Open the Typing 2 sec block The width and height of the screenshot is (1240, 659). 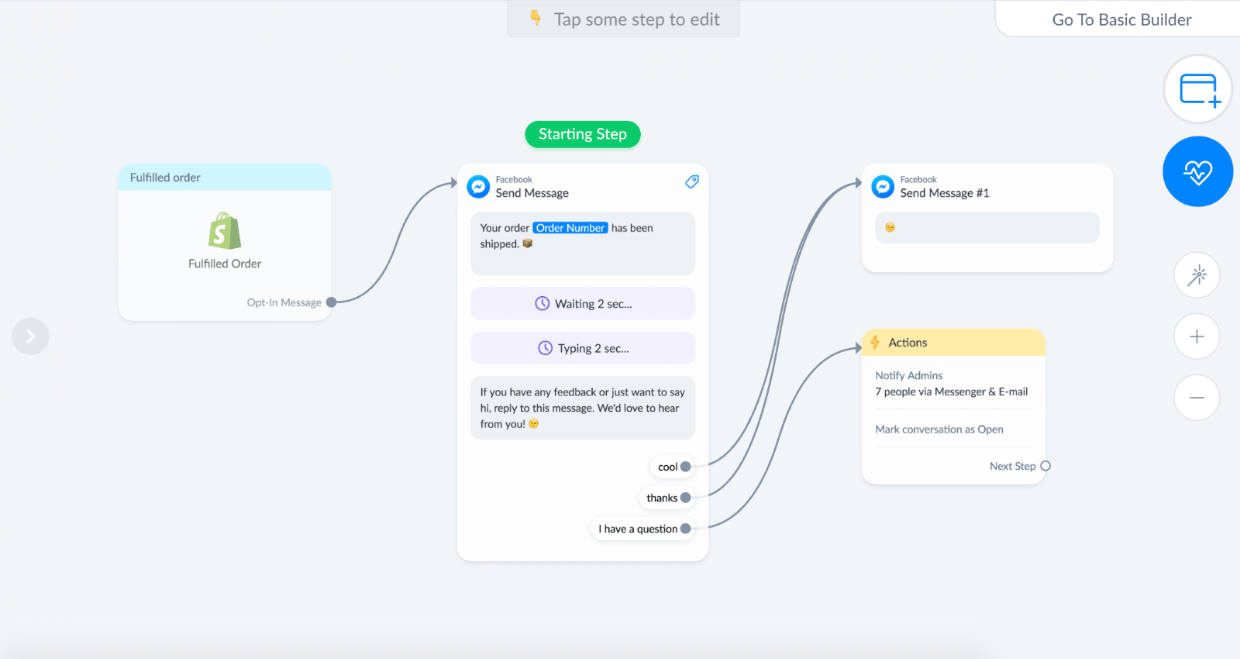pos(583,348)
